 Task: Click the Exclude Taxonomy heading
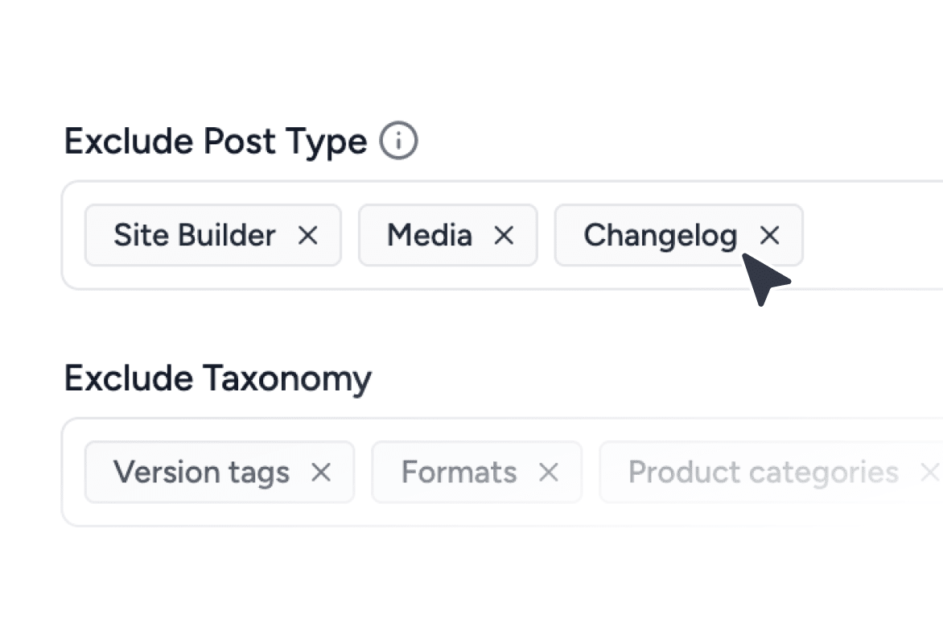pos(218,378)
